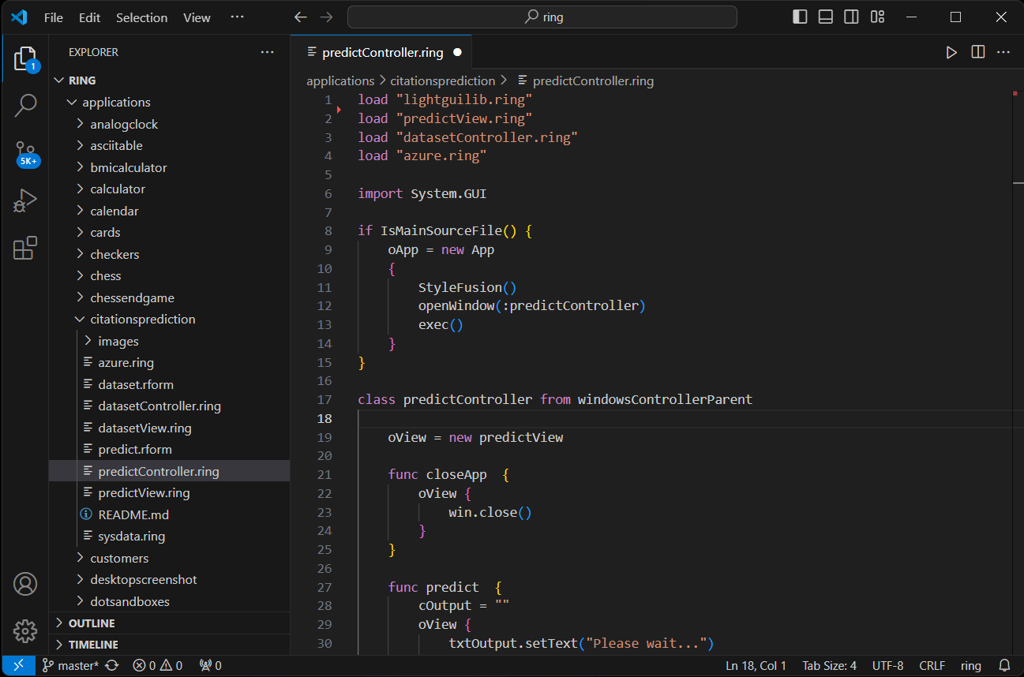Open the remote connection indicator in status bar
Screen dimensions: 1024x677
pyautogui.click(x=19, y=665)
